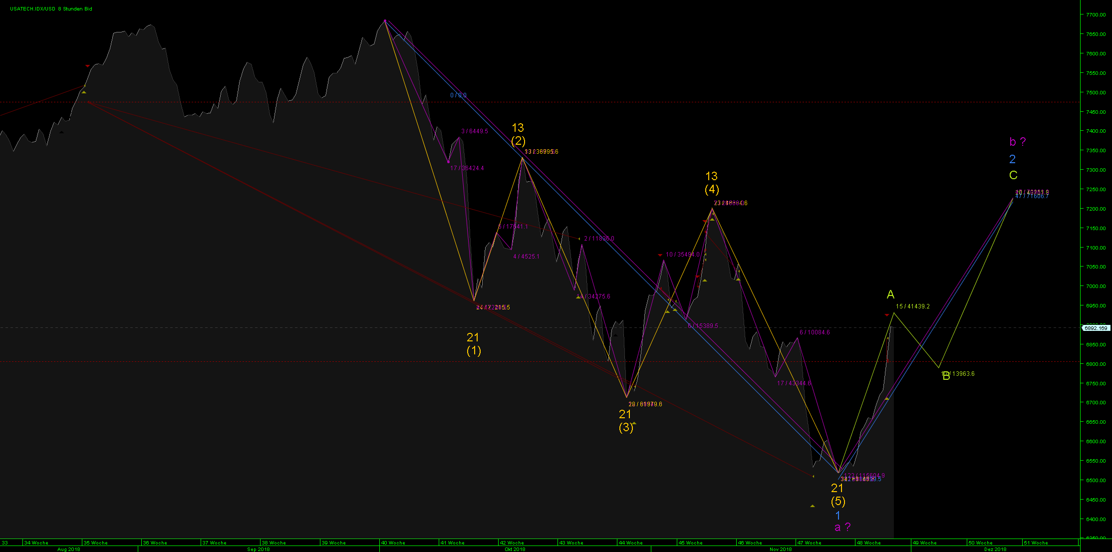Select the orange wave (1) label
This screenshot has height=552, width=1112.
[x=473, y=350]
